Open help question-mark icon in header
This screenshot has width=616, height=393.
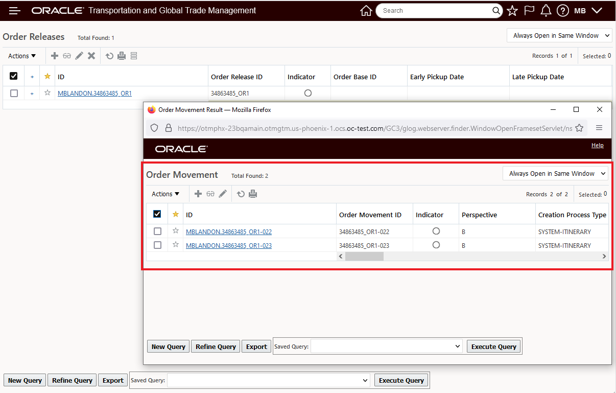click(563, 11)
